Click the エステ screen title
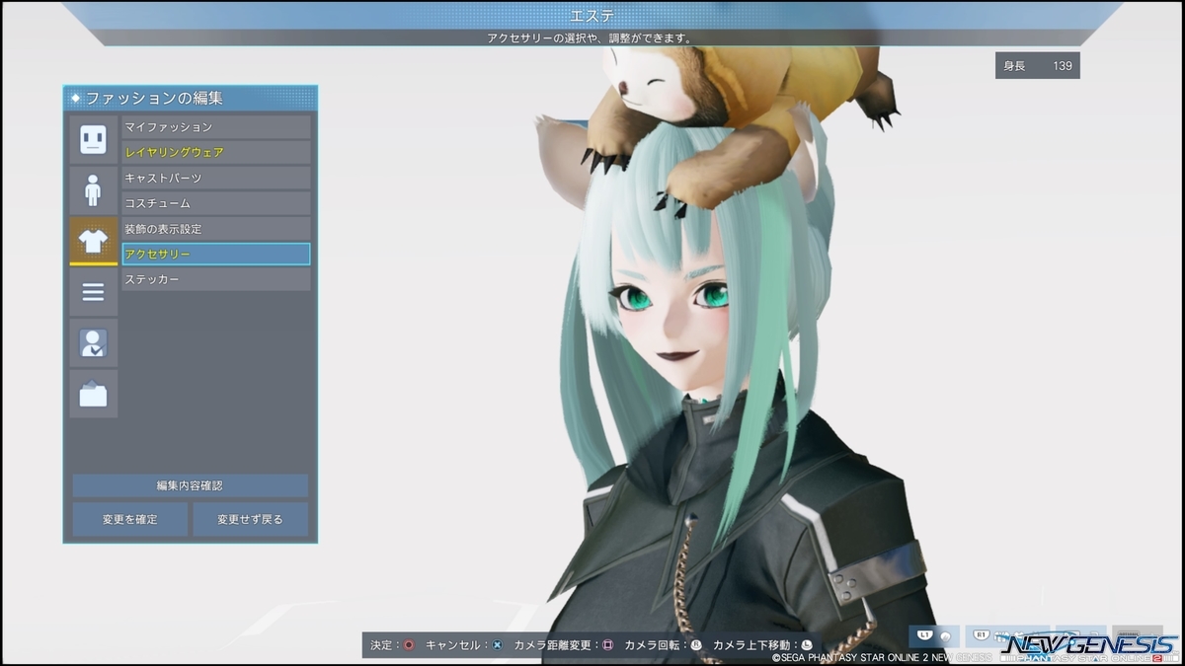This screenshot has width=1185, height=666. 592,16
